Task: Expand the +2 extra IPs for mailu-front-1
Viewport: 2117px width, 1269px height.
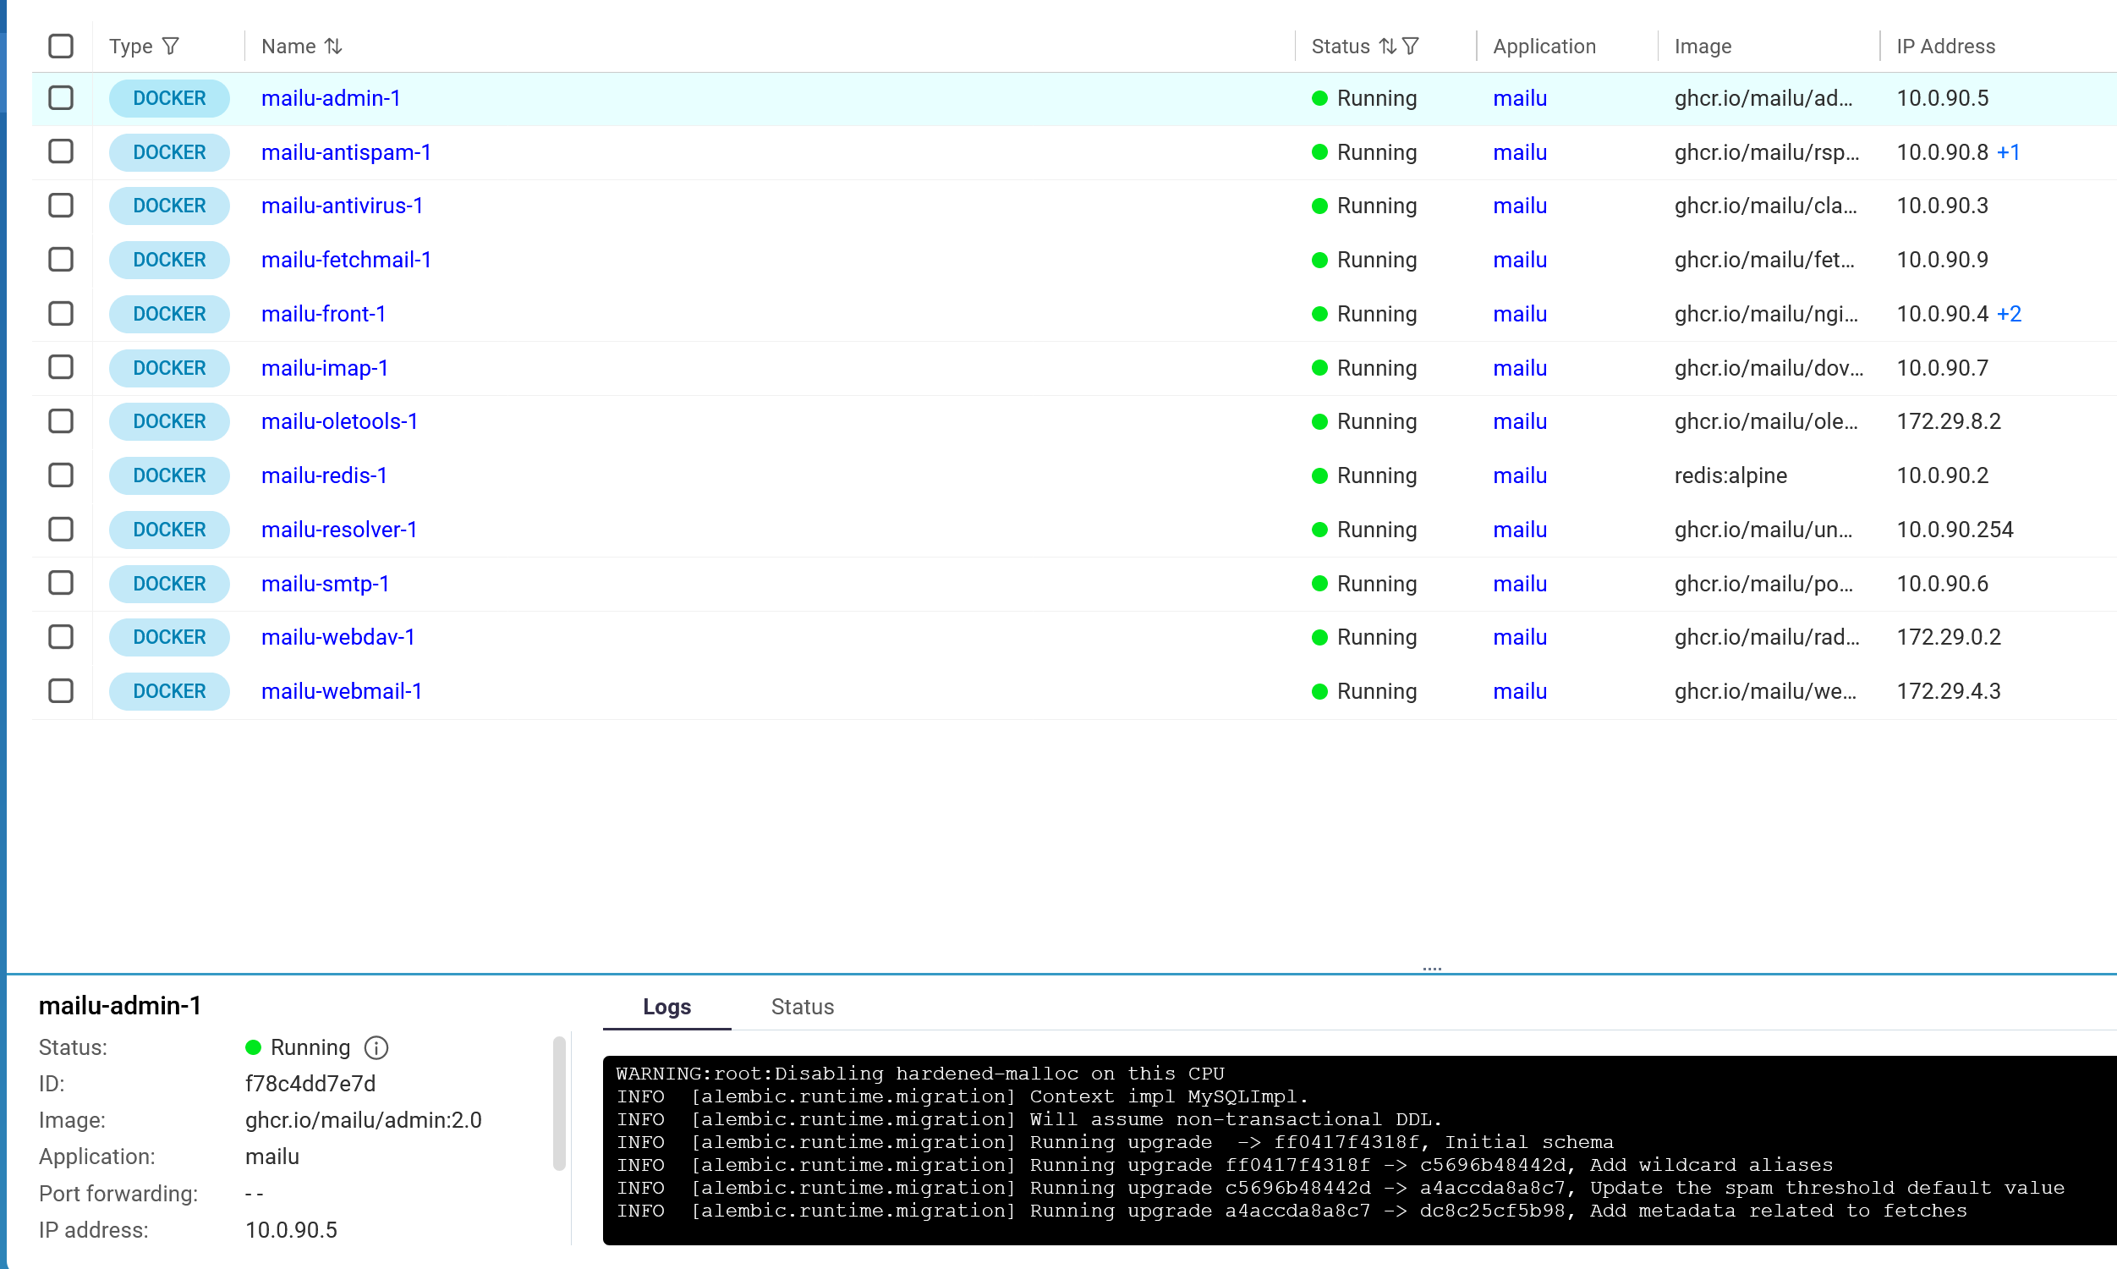Action: [x=2009, y=314]
